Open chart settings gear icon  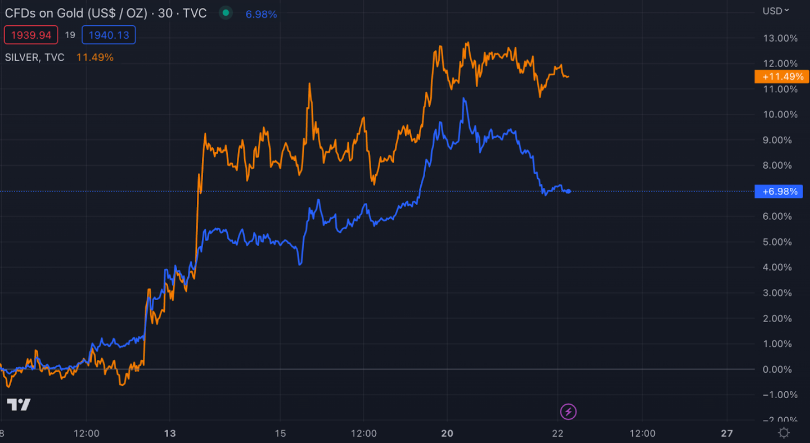point(784,433)
